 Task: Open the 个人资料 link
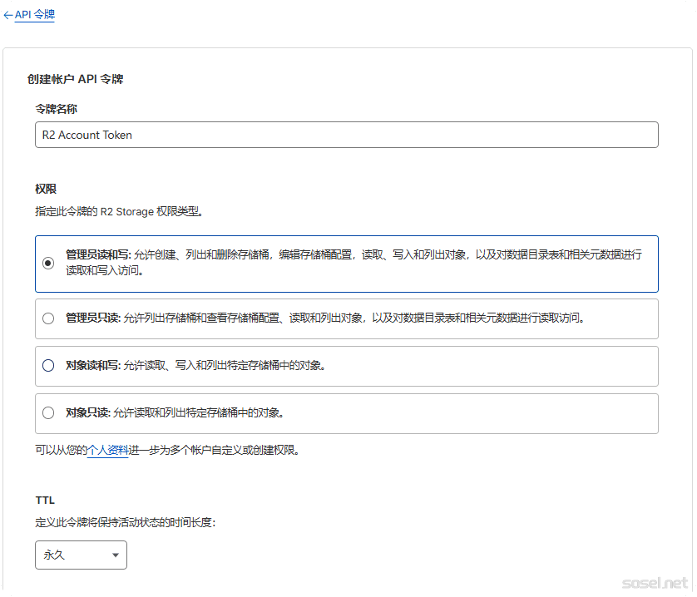108,451
